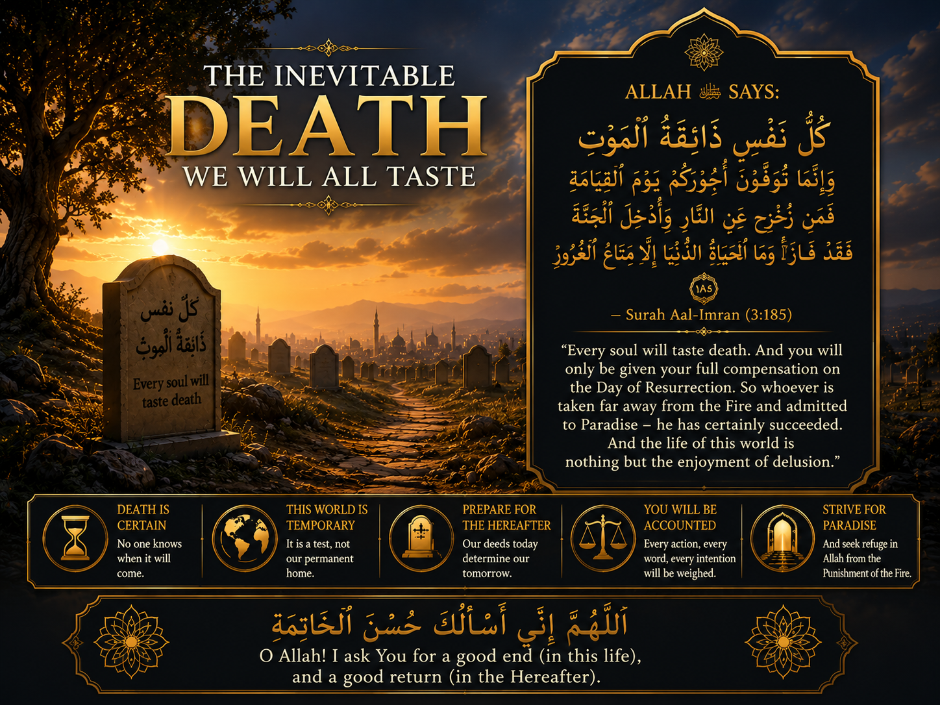Click the 'WE WILL ALL TASTE' subtitle

330,177
